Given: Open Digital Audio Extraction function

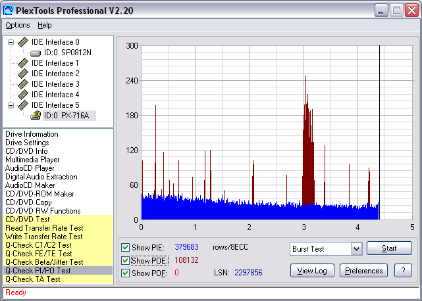Looking at the screenshot, I should 41,177.
